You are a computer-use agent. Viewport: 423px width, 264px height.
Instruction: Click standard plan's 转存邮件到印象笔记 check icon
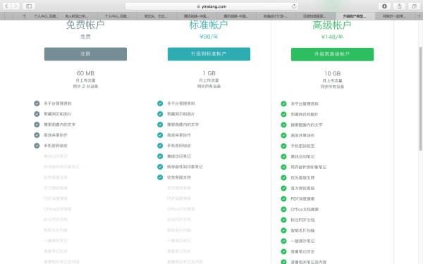160,167
